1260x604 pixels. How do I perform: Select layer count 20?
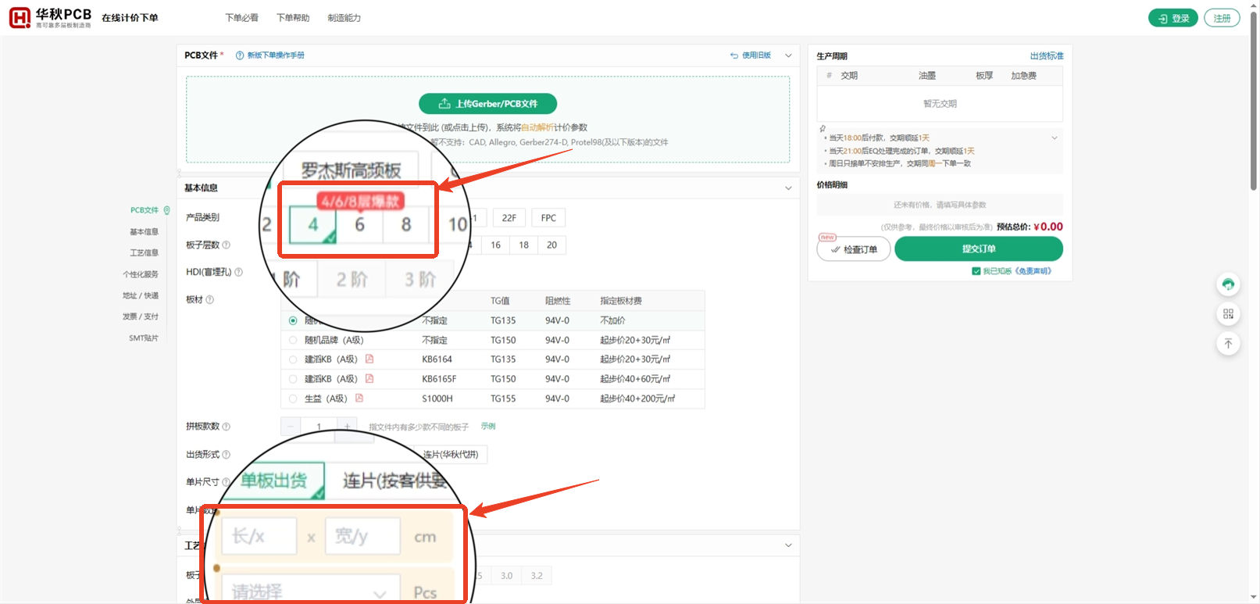pyautogui.click(x=552, y=245)
